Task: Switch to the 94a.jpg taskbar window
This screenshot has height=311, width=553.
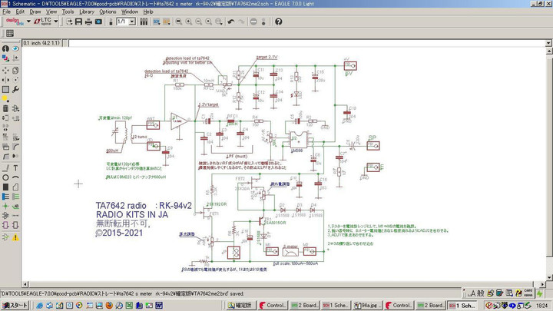Action: [369, 305]
